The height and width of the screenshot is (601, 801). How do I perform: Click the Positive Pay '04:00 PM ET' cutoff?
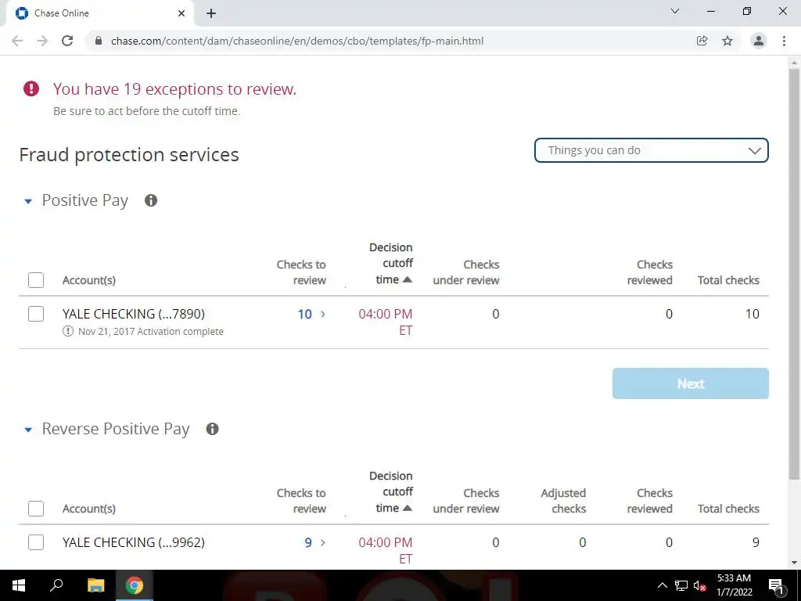click(386, 322)
